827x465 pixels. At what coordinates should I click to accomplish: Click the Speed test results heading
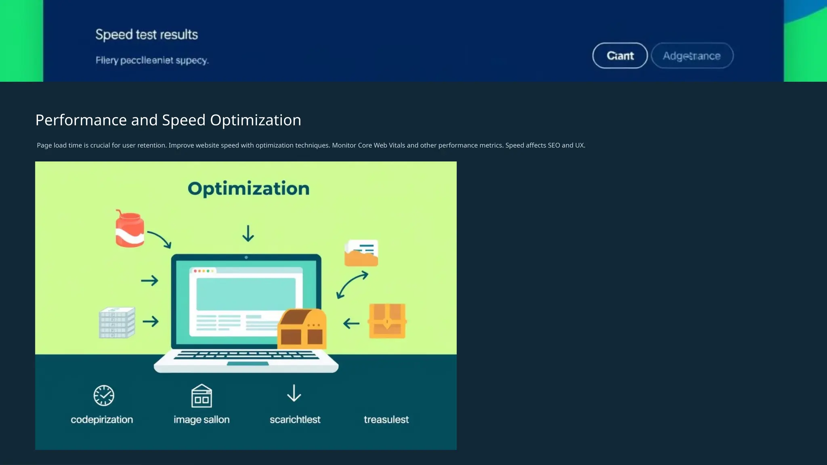click(x=147, y=35)
